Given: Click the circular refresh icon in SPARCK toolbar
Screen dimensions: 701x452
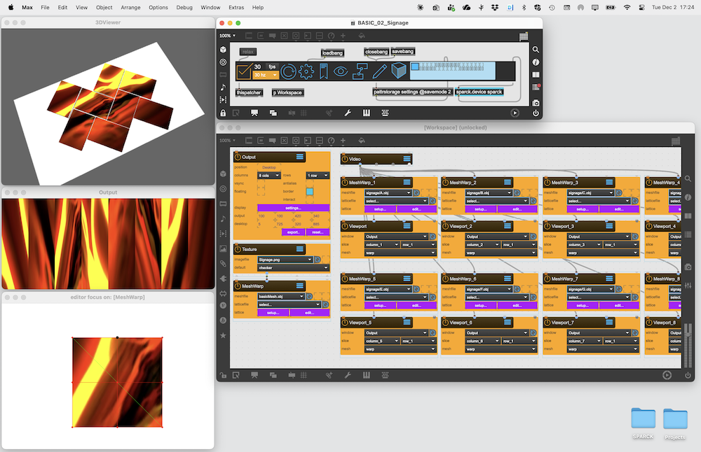Looking at the screenshot, I should (287, 71).
